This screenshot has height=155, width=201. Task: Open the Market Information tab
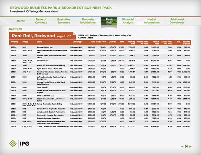point(152,21)
